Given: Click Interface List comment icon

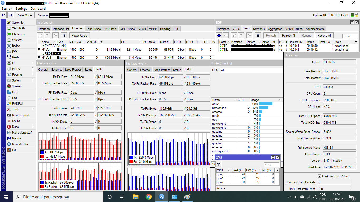Looking at the screenshot, I should (55, 36).
